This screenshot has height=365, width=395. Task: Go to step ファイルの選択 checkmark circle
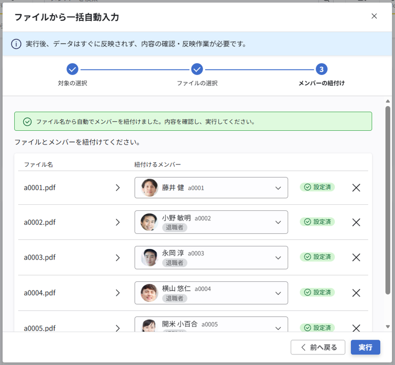click(197, 69)
